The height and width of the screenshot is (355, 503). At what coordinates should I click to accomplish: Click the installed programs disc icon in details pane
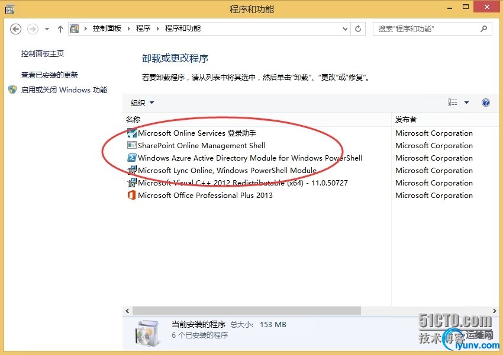(x=147, y=332)
